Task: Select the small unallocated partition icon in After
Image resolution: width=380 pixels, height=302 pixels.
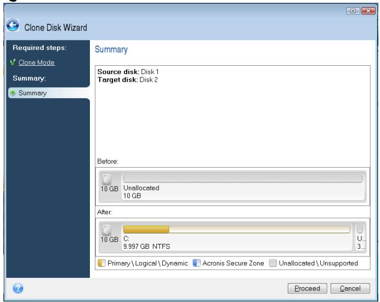Action: [x=360, y=229]
